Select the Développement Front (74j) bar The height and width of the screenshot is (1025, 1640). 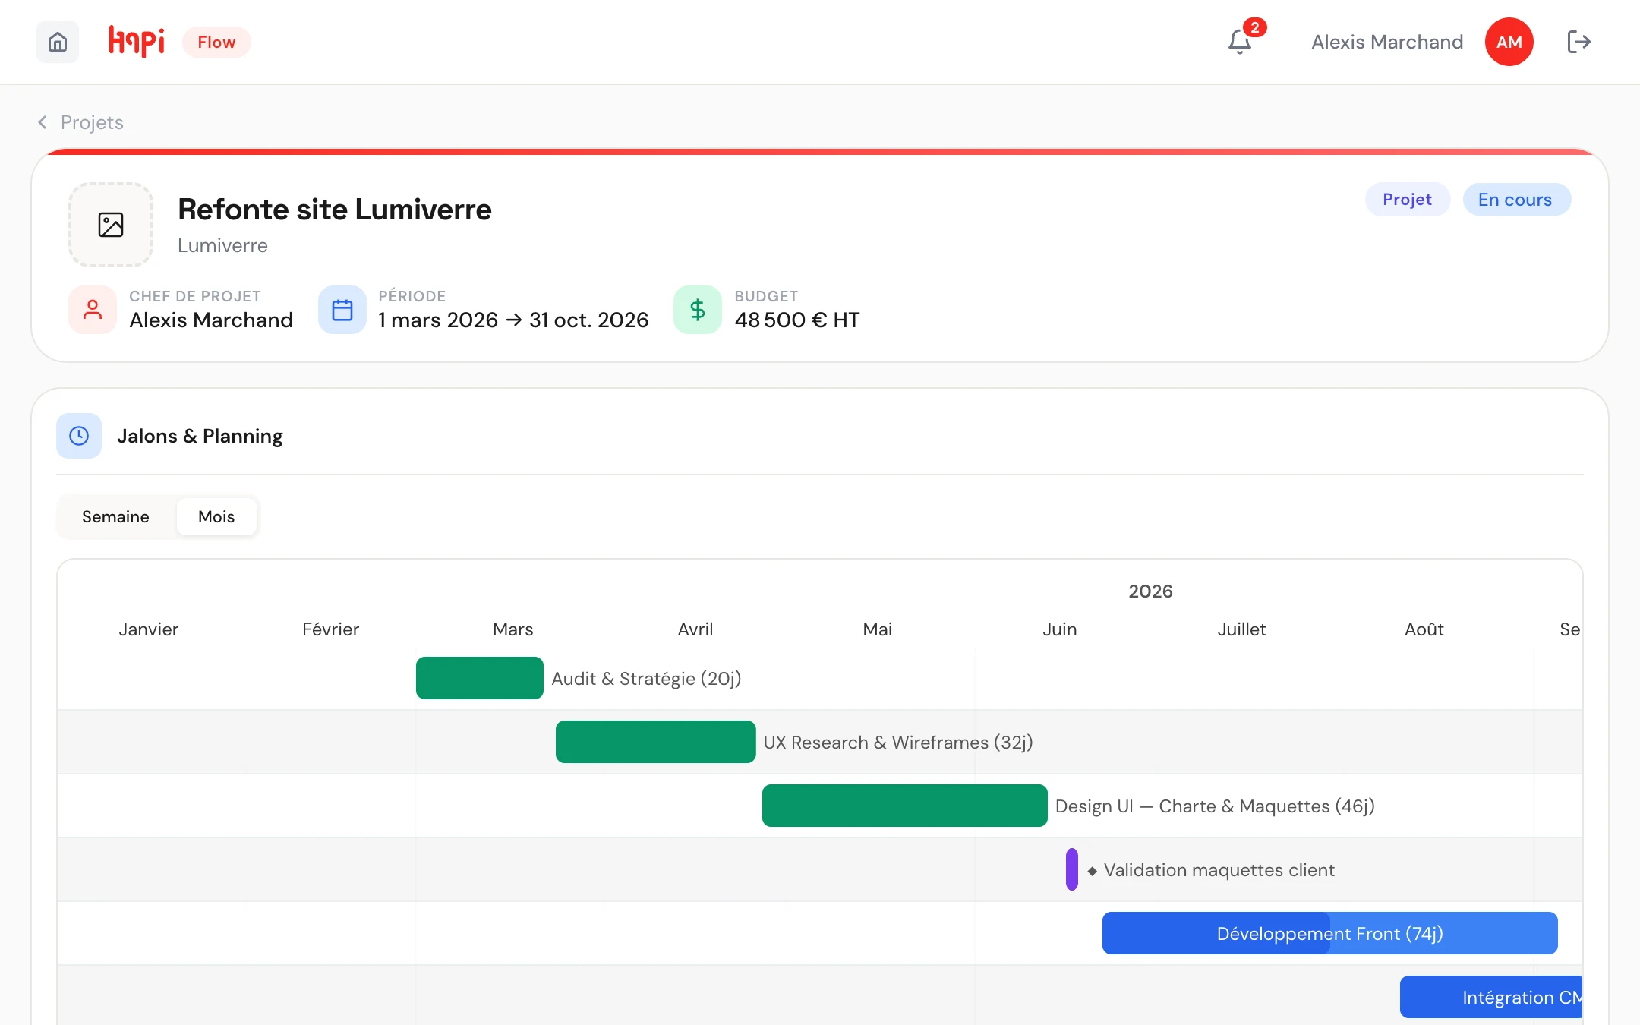1330,933
